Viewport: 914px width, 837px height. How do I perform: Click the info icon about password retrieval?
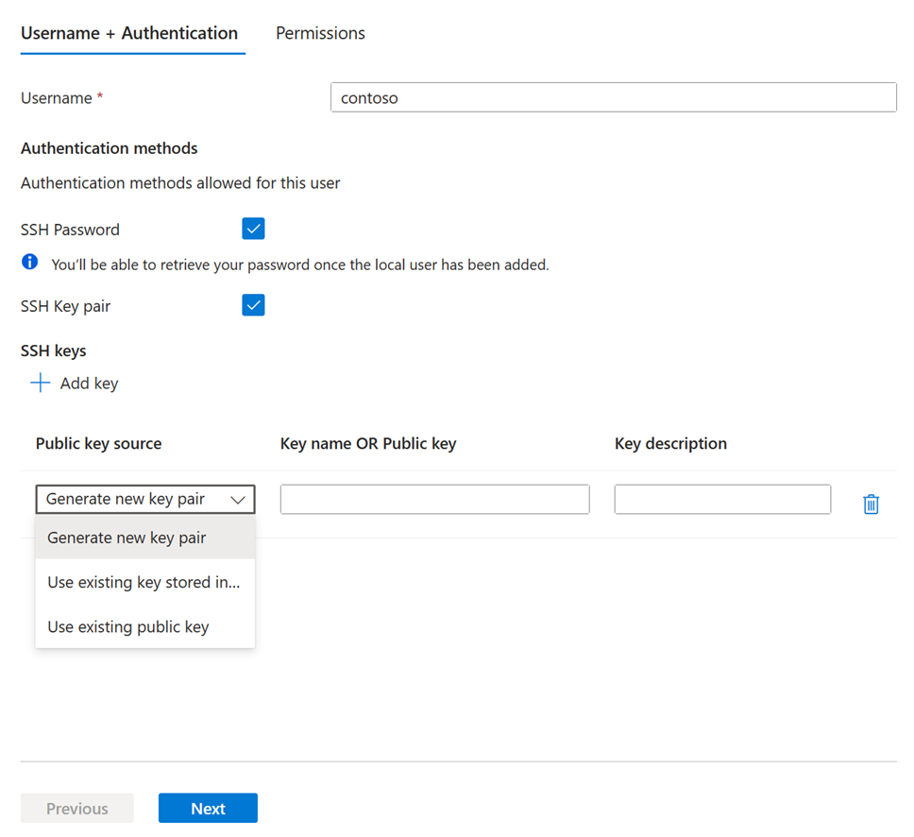click(29, 262)
